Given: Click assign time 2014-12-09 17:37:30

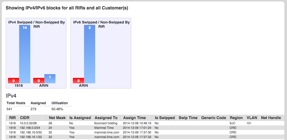Looking at the screenshot, I should (x=137, y=132).
